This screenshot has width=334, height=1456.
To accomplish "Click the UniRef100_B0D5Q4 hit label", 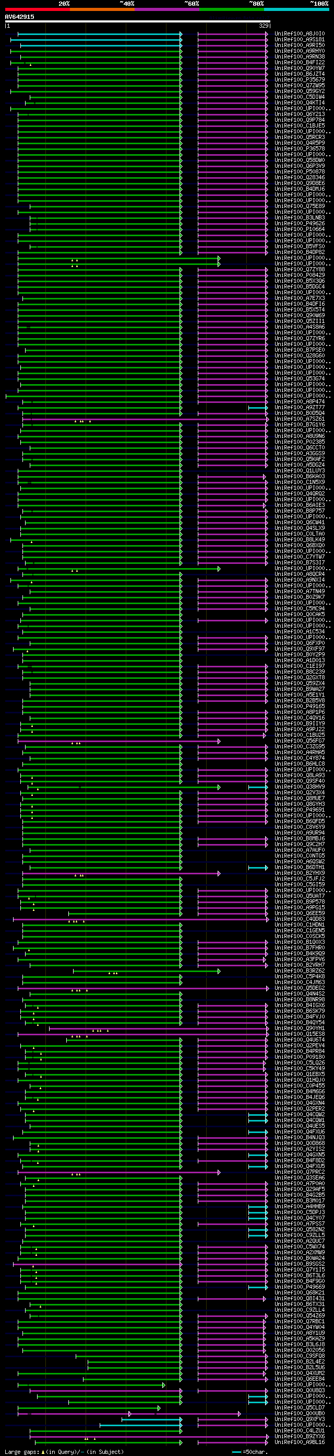I will (300, 413).
